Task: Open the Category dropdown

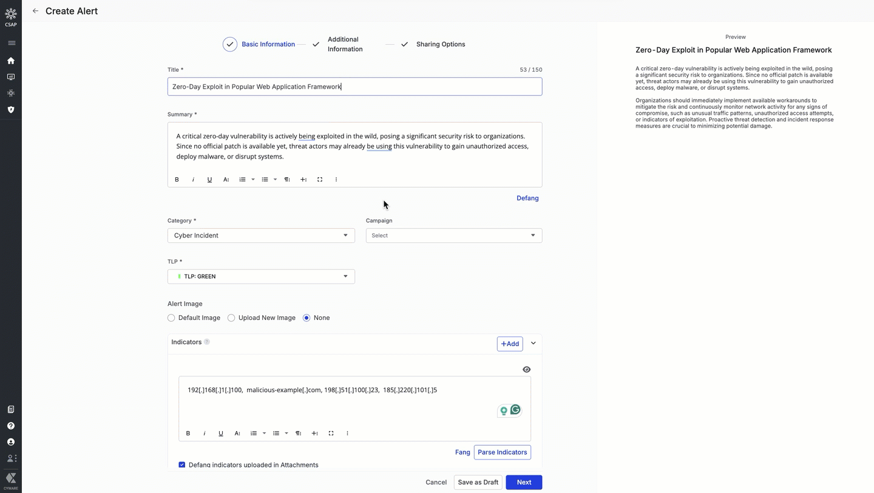Action: (x=261, y=236)
